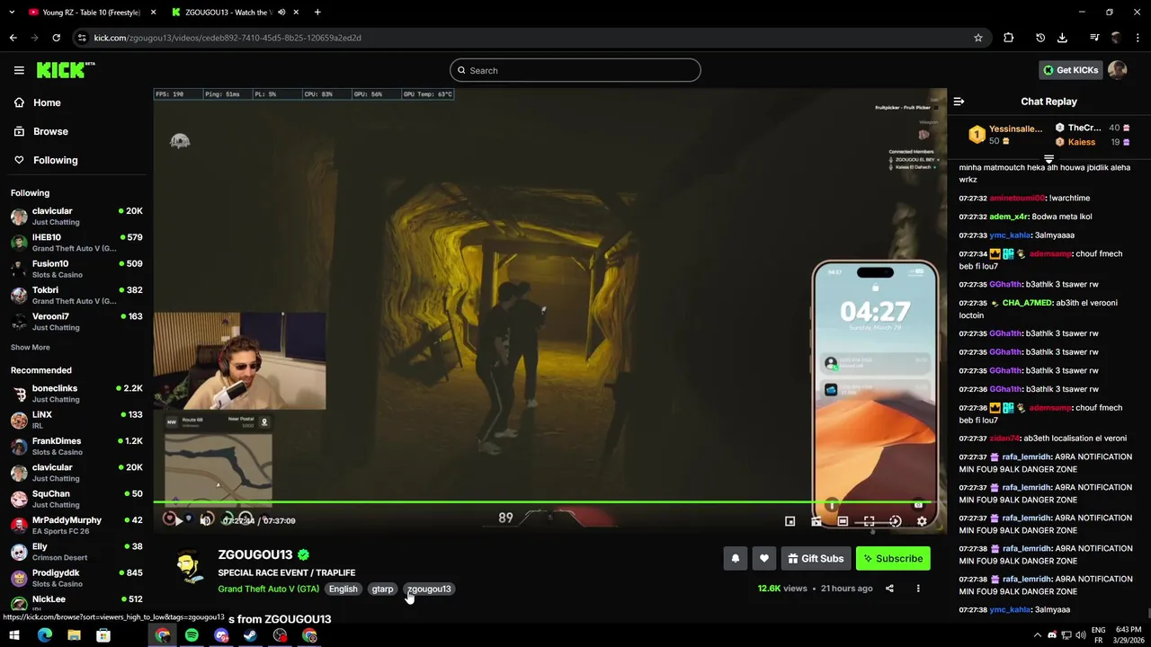Open the recommended boneclinks channel
Screen dimensions: 1151x647
[x=76, y=394]
